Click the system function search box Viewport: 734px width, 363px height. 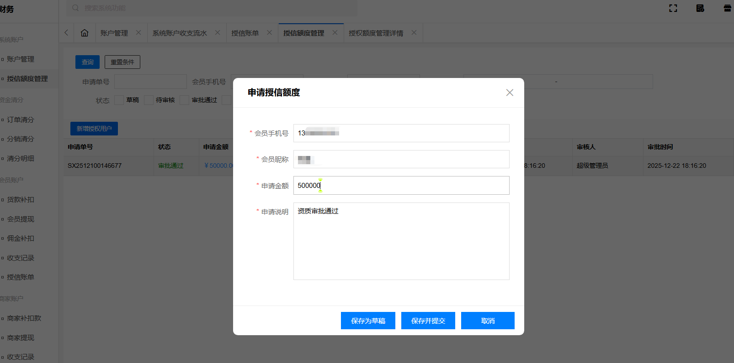click(212, 8)
